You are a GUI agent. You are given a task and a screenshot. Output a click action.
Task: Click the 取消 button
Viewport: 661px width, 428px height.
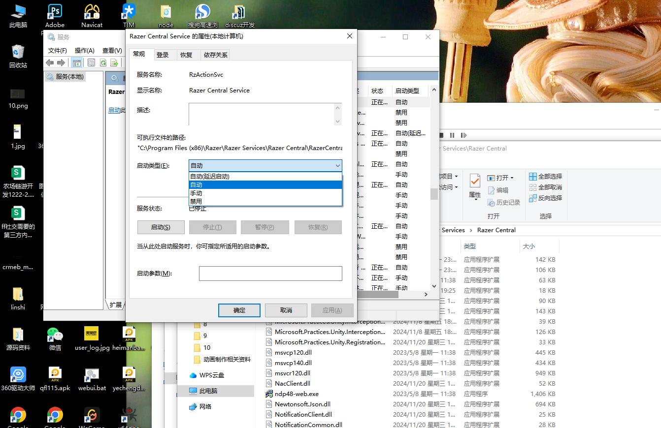(x=286, y=310)
